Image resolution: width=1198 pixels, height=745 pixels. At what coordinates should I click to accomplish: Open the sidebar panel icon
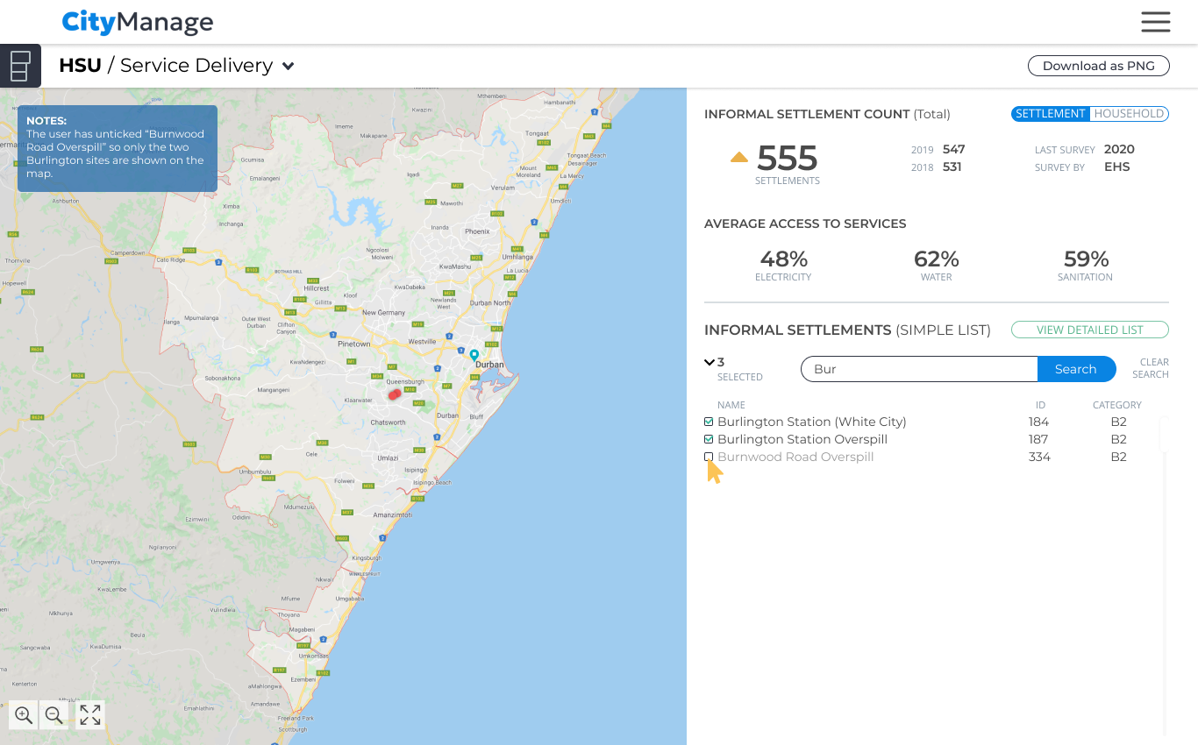20,66
